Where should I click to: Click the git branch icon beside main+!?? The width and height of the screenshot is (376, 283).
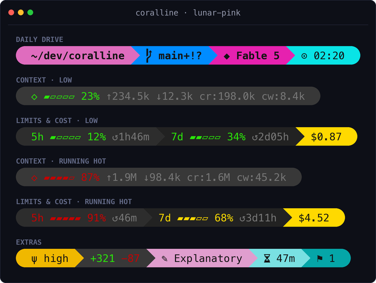[149, 56]
